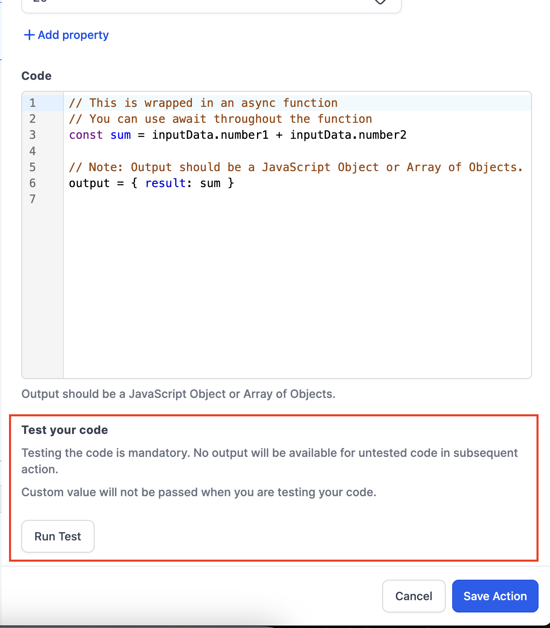The height and width of the screenshot is (628, 550).
Task: Click the Add property link text
Action: pyautogui.click(x=73, y=35)
